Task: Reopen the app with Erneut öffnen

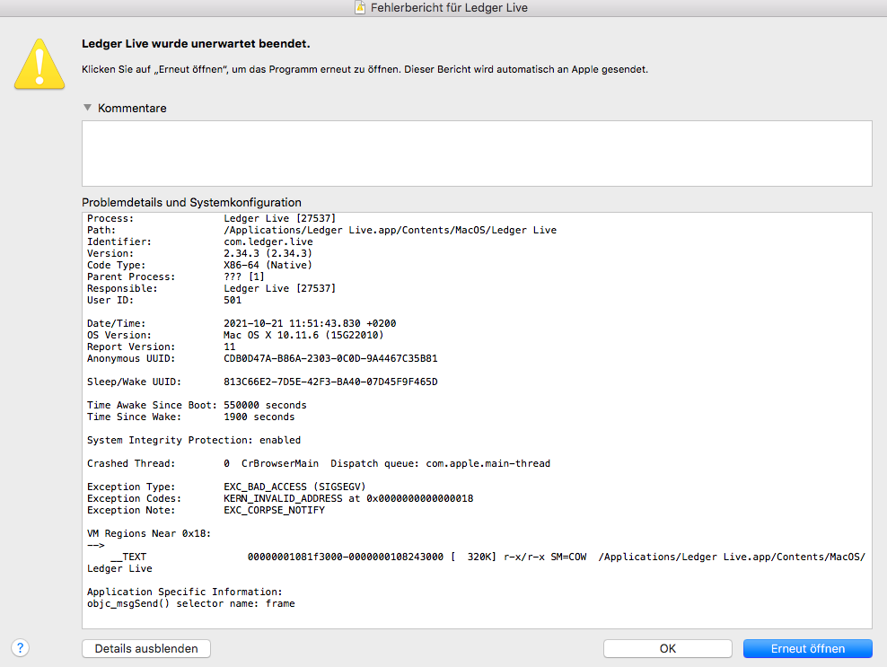Action: [807, 648]
